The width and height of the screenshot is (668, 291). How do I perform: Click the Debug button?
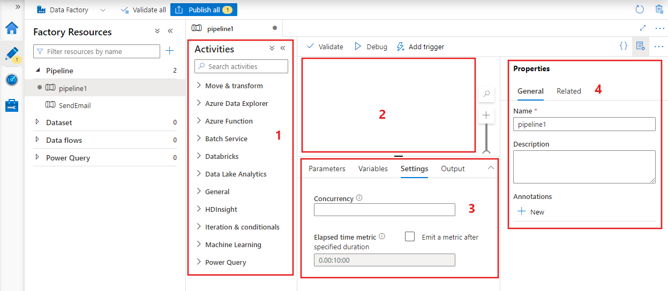click(x=371, y=47)
